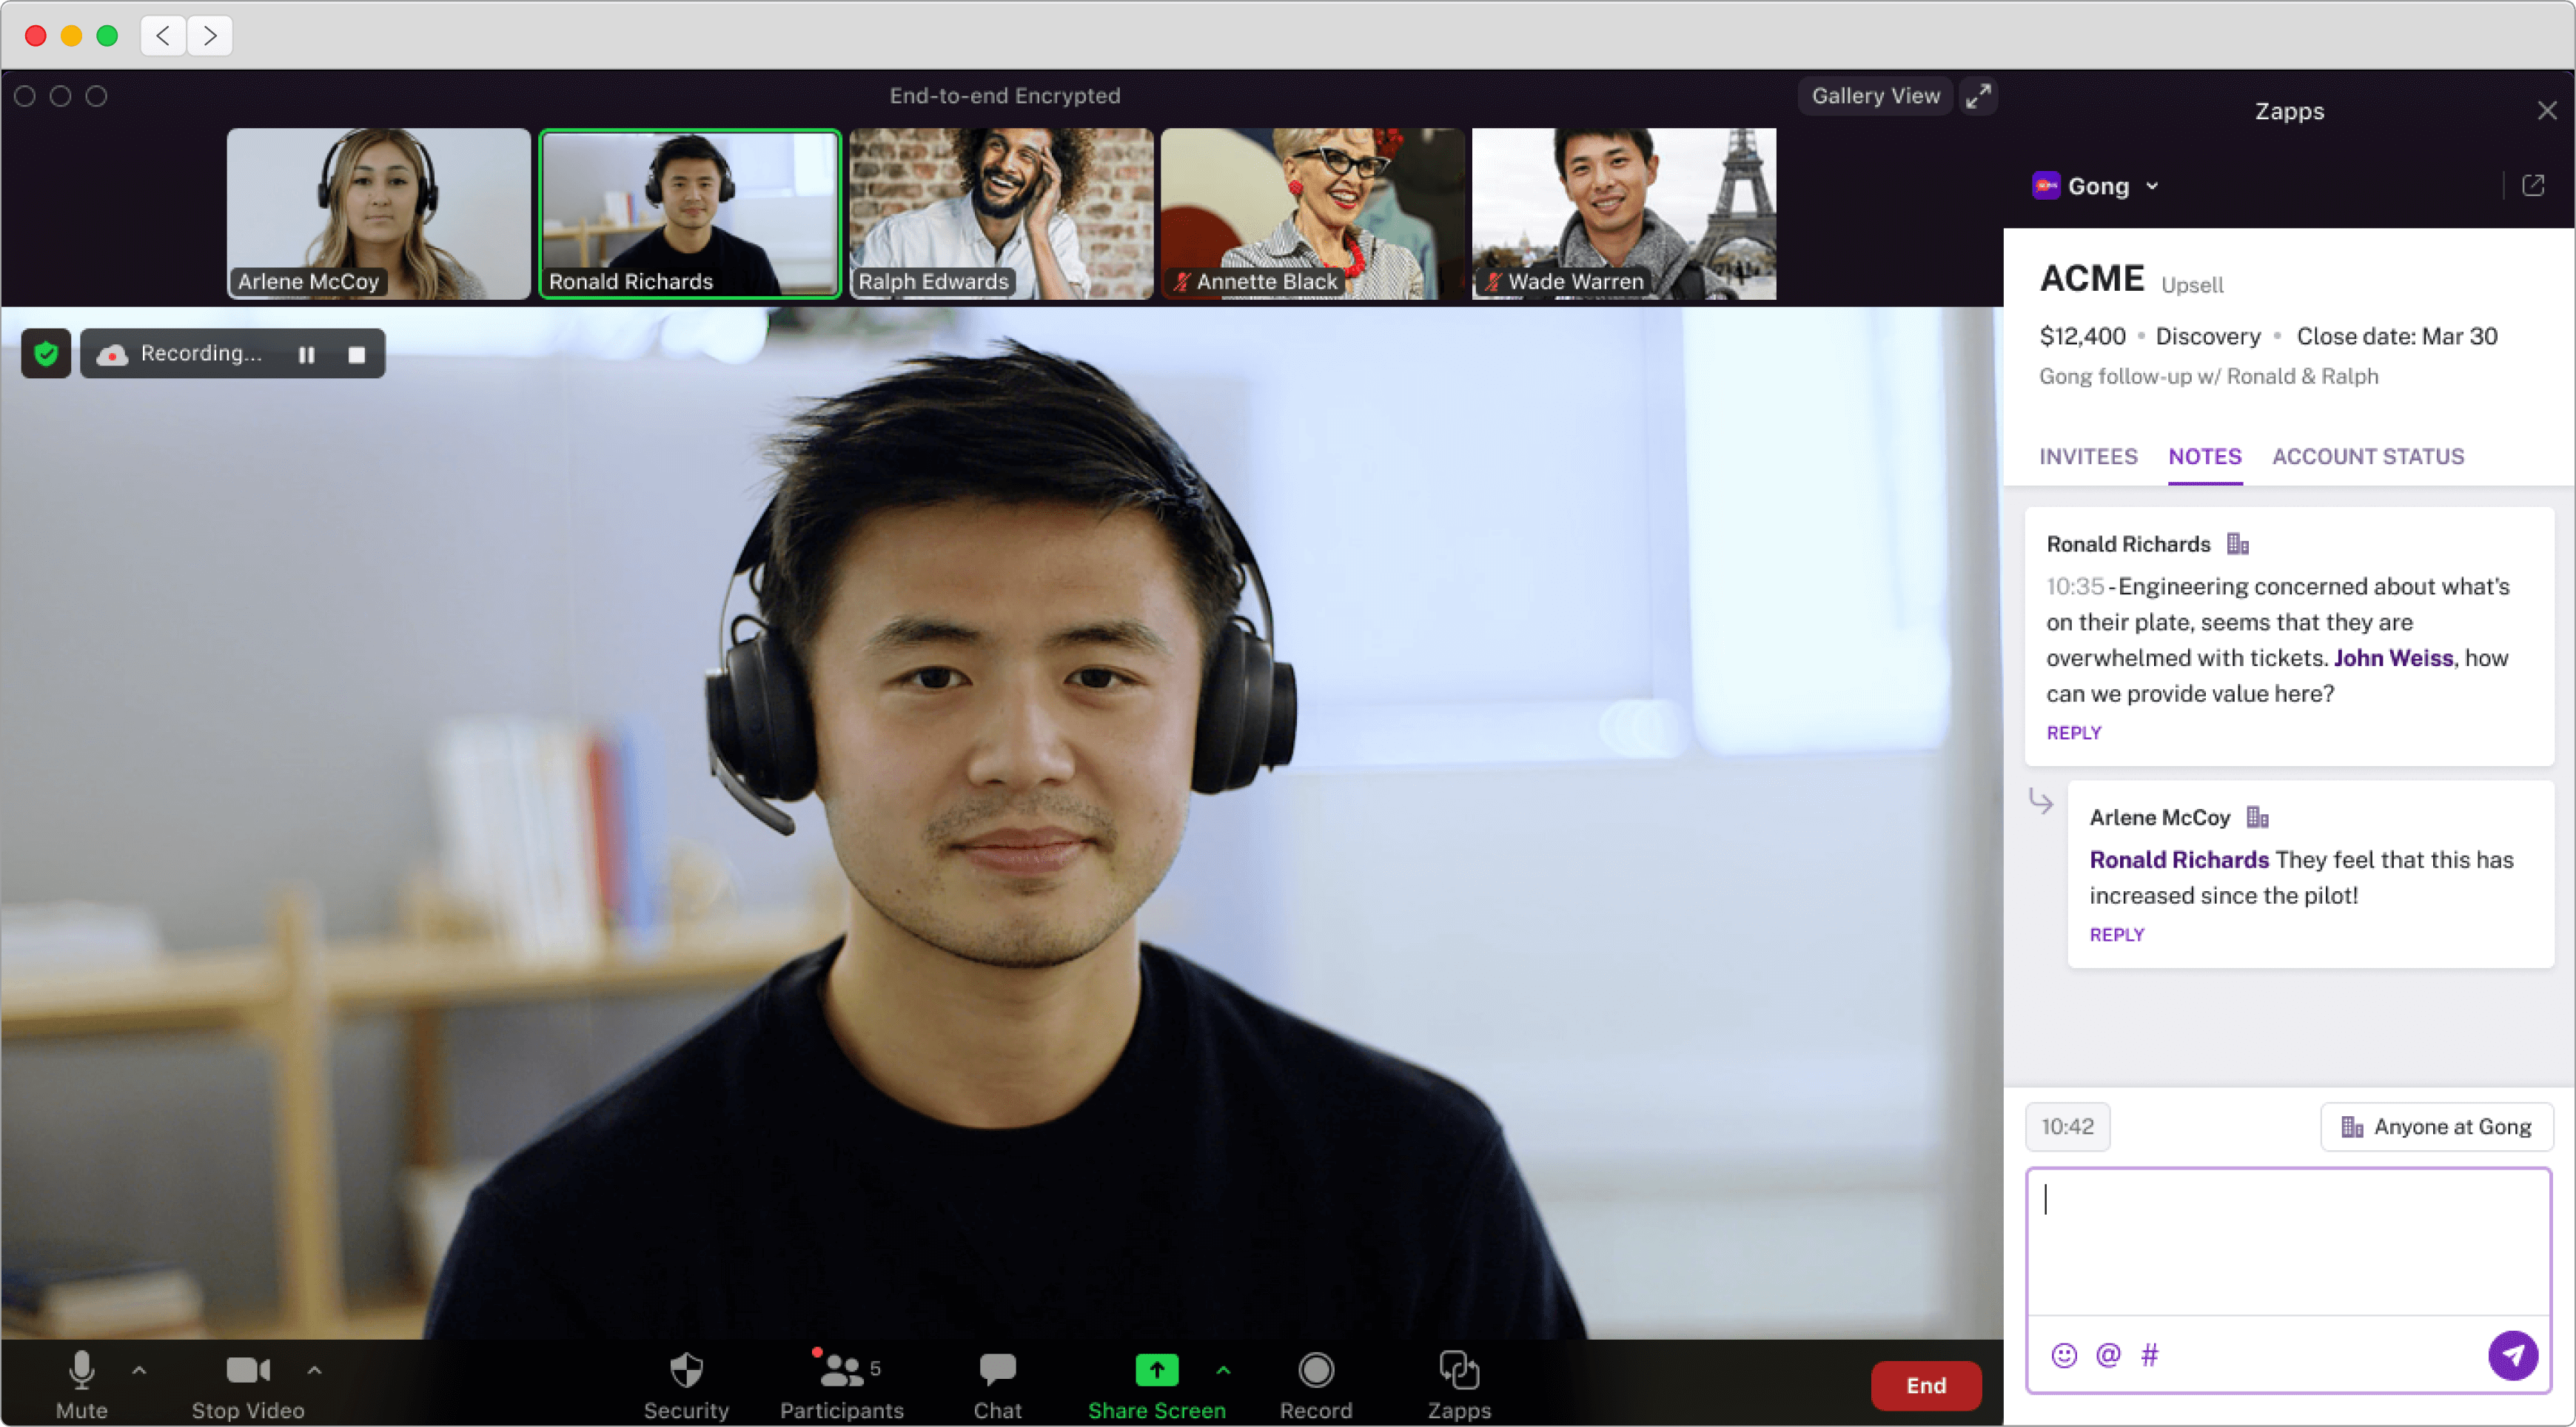Image resolution: width=2576 pixels, height=1427 pixels.
Task: Reply to Arlene McCoy's note
Action: tap(2116, 935)
